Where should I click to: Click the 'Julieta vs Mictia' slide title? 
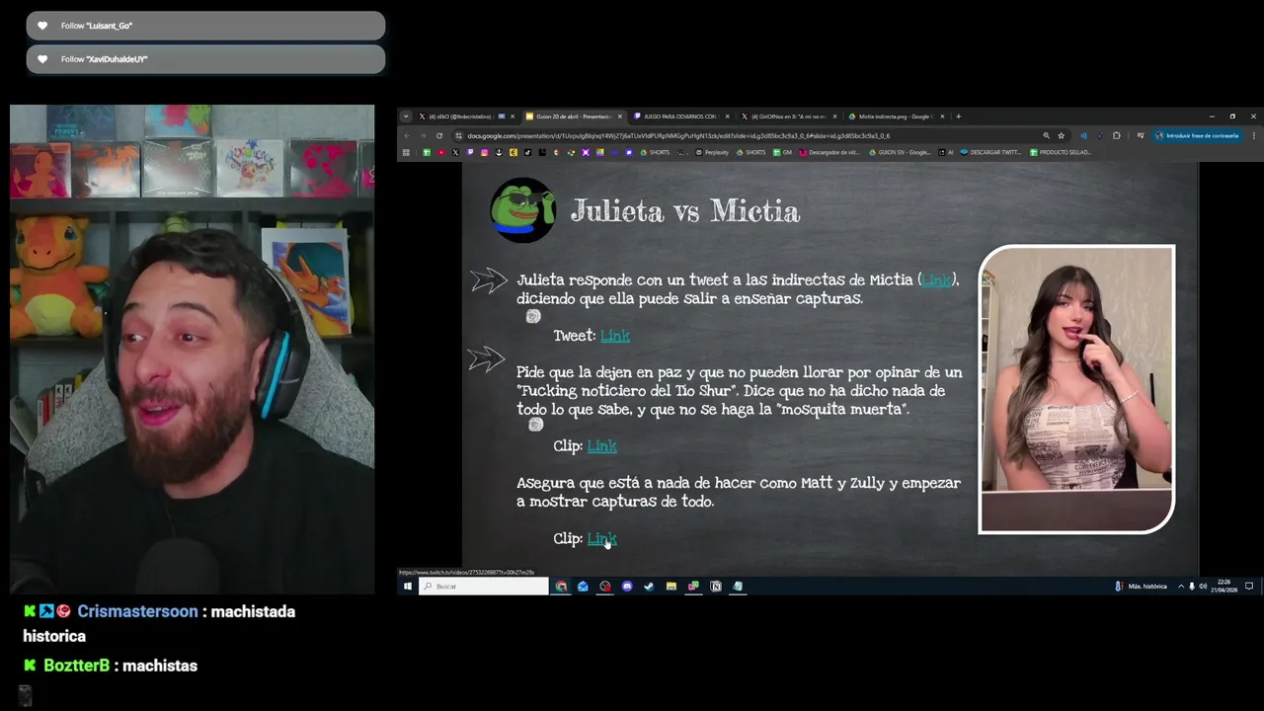[684, 211]
